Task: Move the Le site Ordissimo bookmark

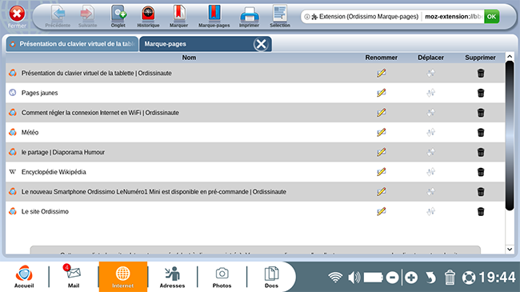Action: click(430, 211)
